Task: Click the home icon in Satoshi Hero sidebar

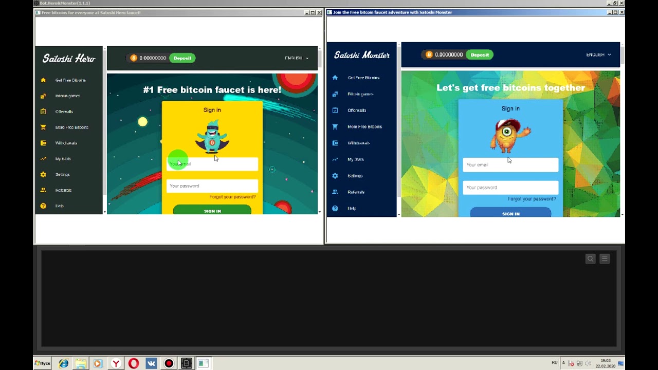Action: pyautogui.click(x=43, y=80)
